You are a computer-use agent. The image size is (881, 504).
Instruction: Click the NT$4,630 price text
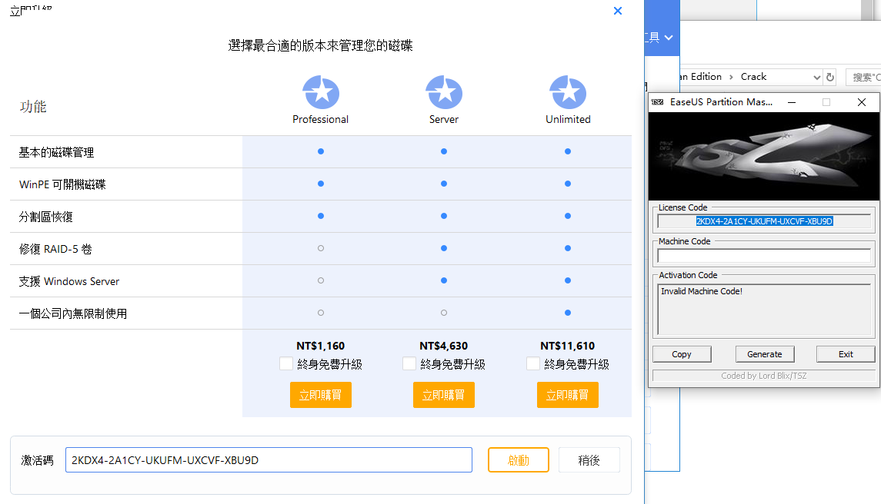(444, 346)
